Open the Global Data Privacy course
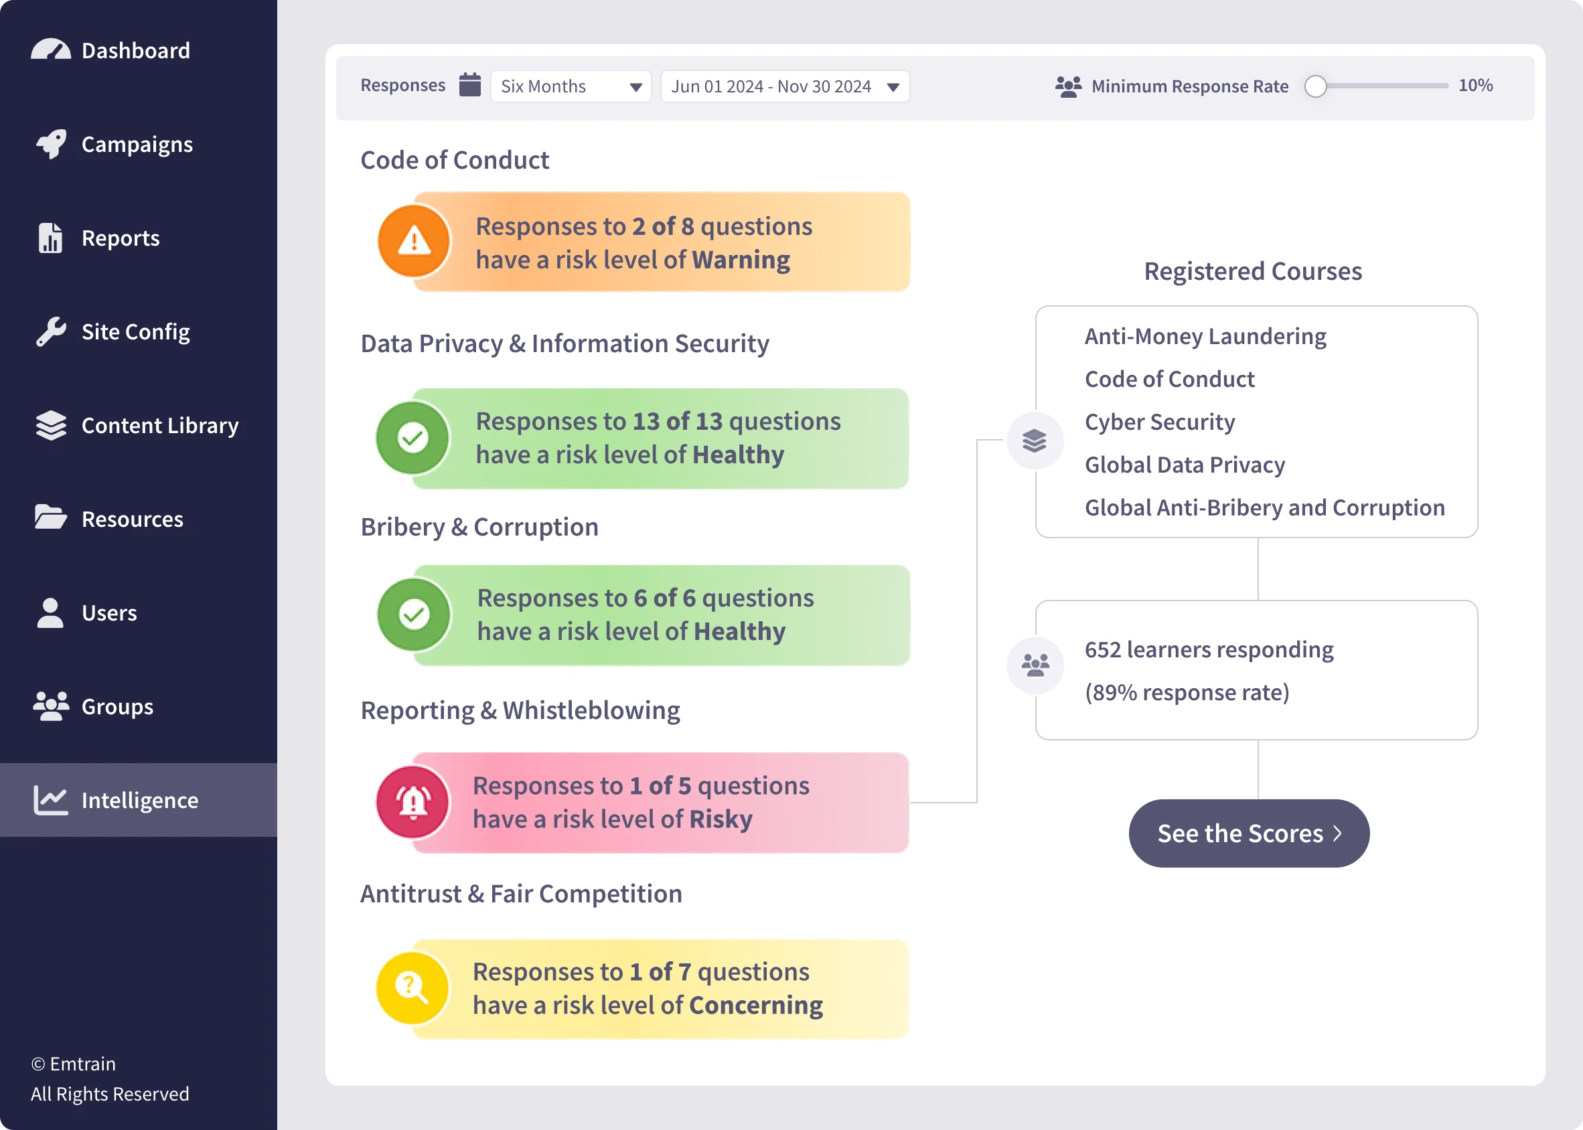This screenshot has height=1130, width=1583. pos(1185,465)
